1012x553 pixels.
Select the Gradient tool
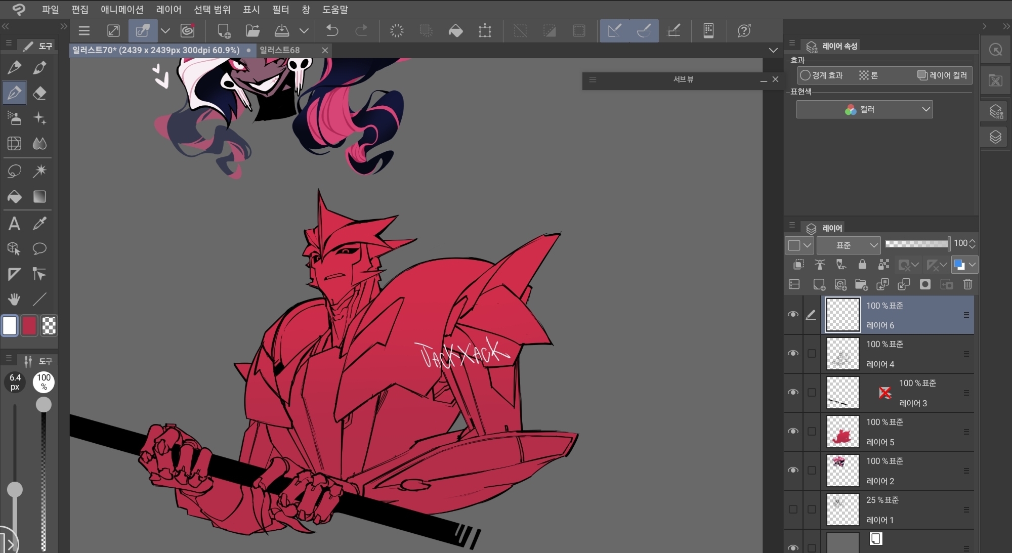pos(39,196)
